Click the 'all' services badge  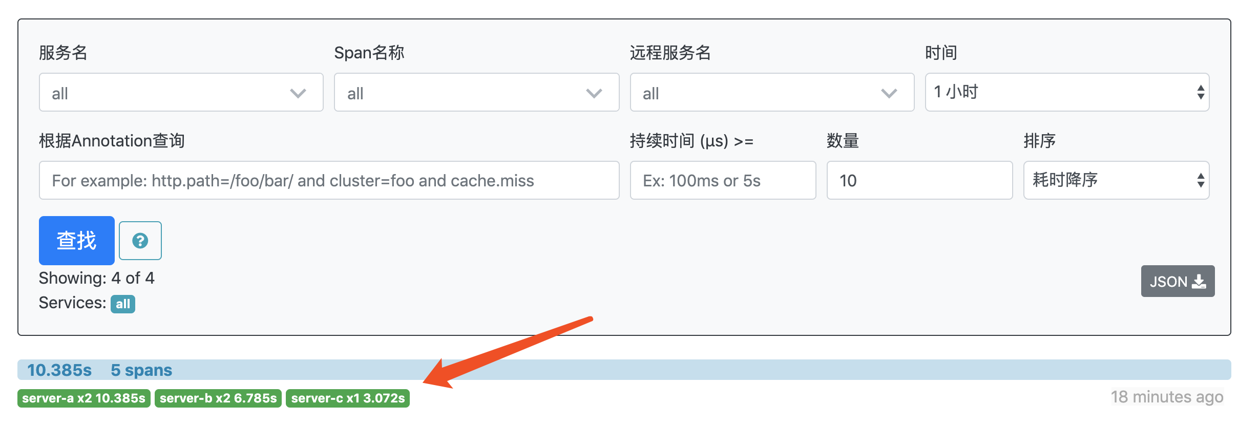(x=123, y=304)
